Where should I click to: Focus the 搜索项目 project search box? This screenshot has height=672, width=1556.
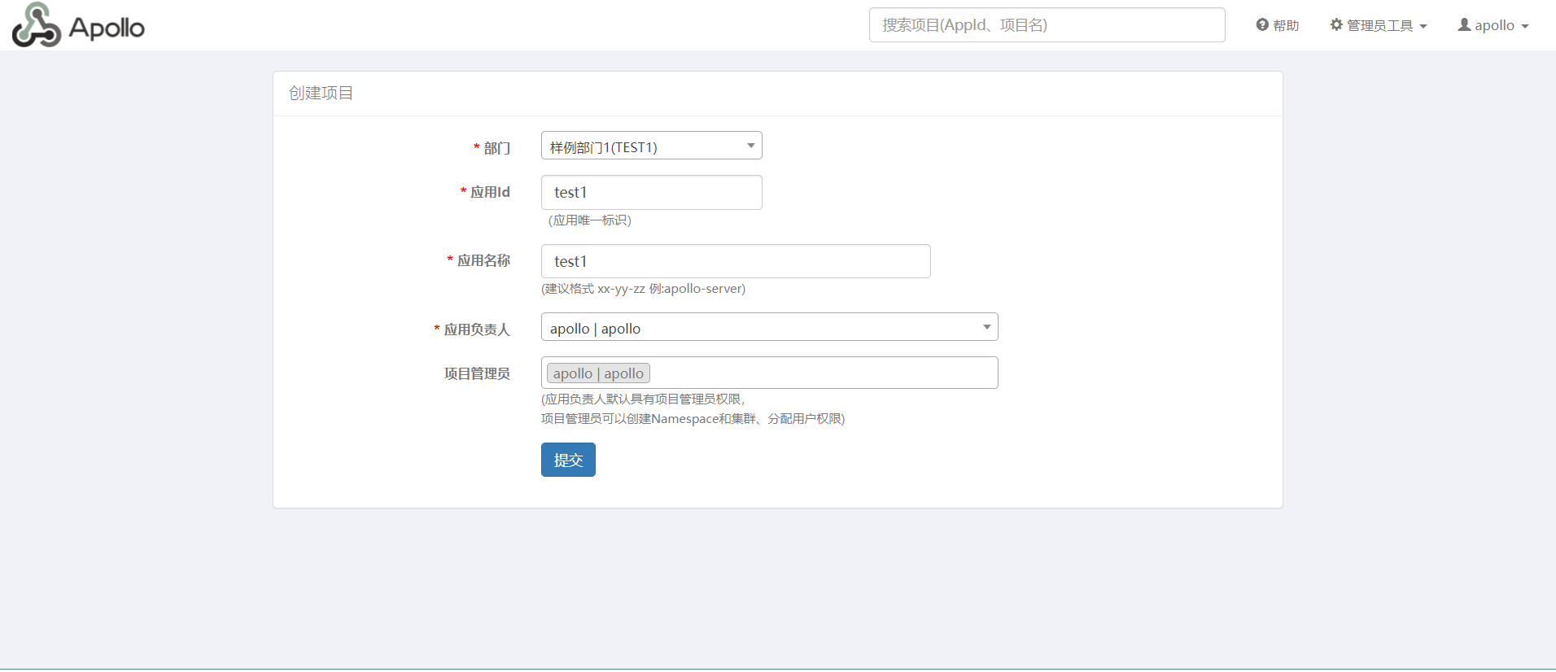pyautogui.click(x=1047, y=25)
